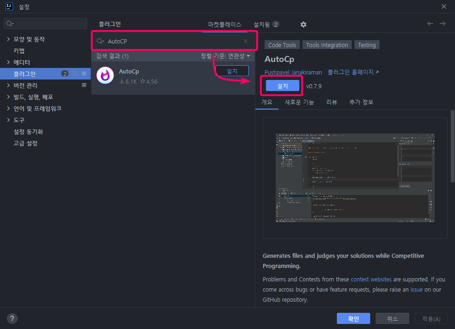455x329 pixels.
Task: Click the translation icon on 플러그인 row
Action: pyautogui.click(x=75, y=73)
